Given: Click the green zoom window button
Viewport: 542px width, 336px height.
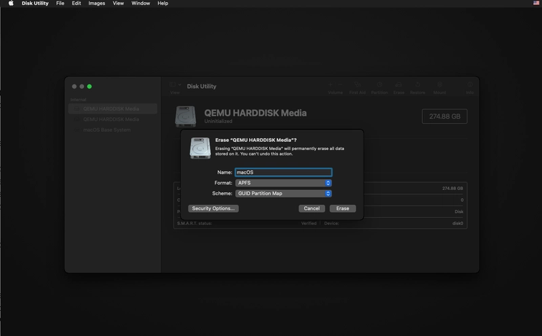Looking at the screenshot, I should coord(89,87).
